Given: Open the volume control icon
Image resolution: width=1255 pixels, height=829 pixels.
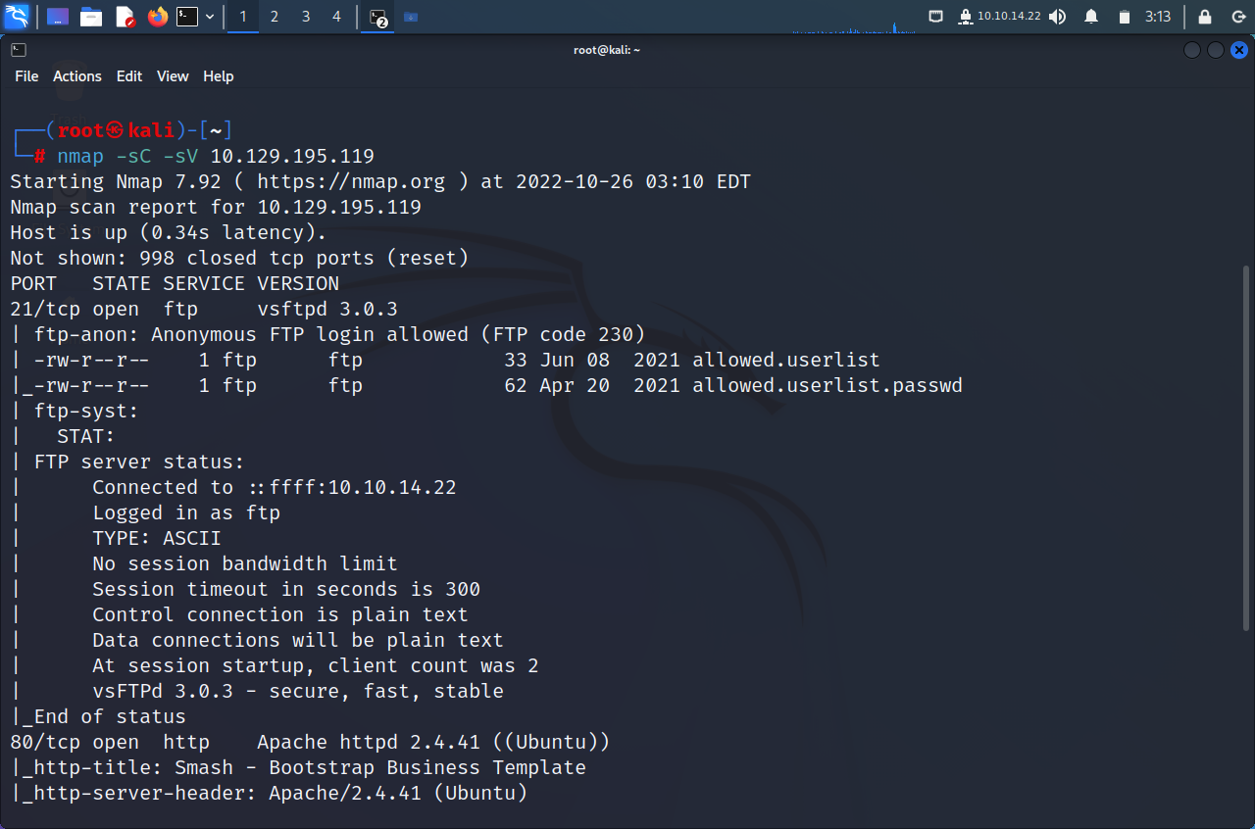Looking at the screenshot, I should click(x=1057, y=17).
